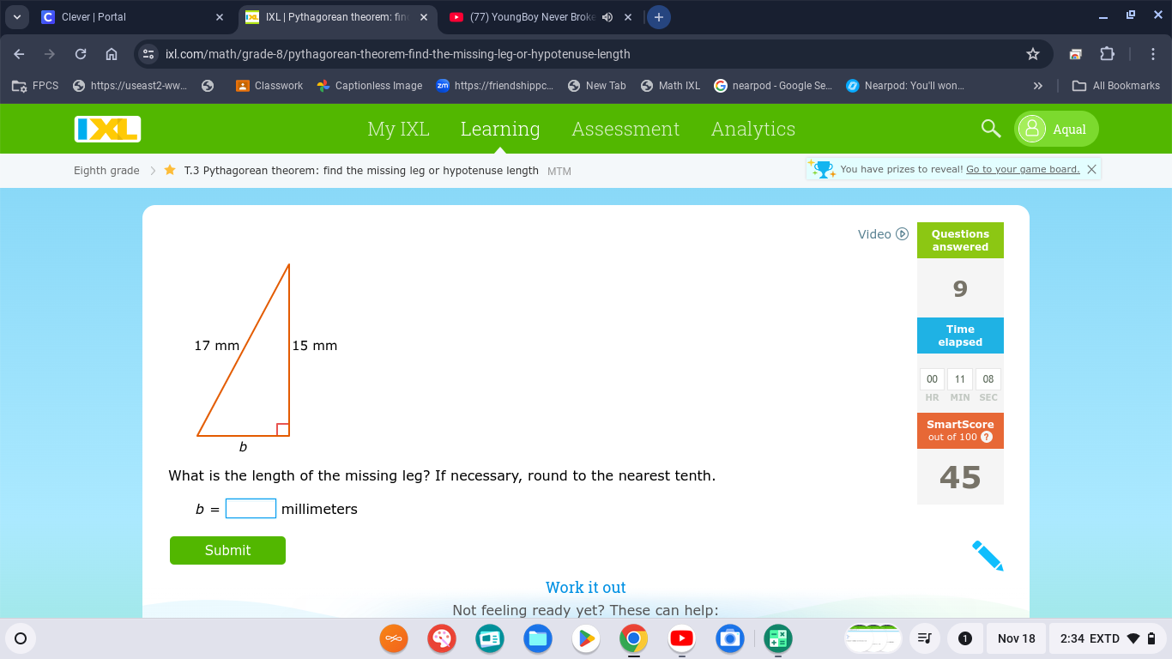Go to the browser home page
The width and height of the screenshot is (1172, 659).
pyautogui.click(x=112, y=54)
